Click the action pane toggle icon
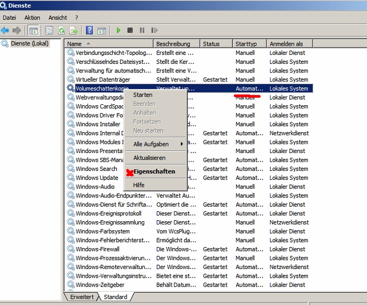 tap(102, 30)
